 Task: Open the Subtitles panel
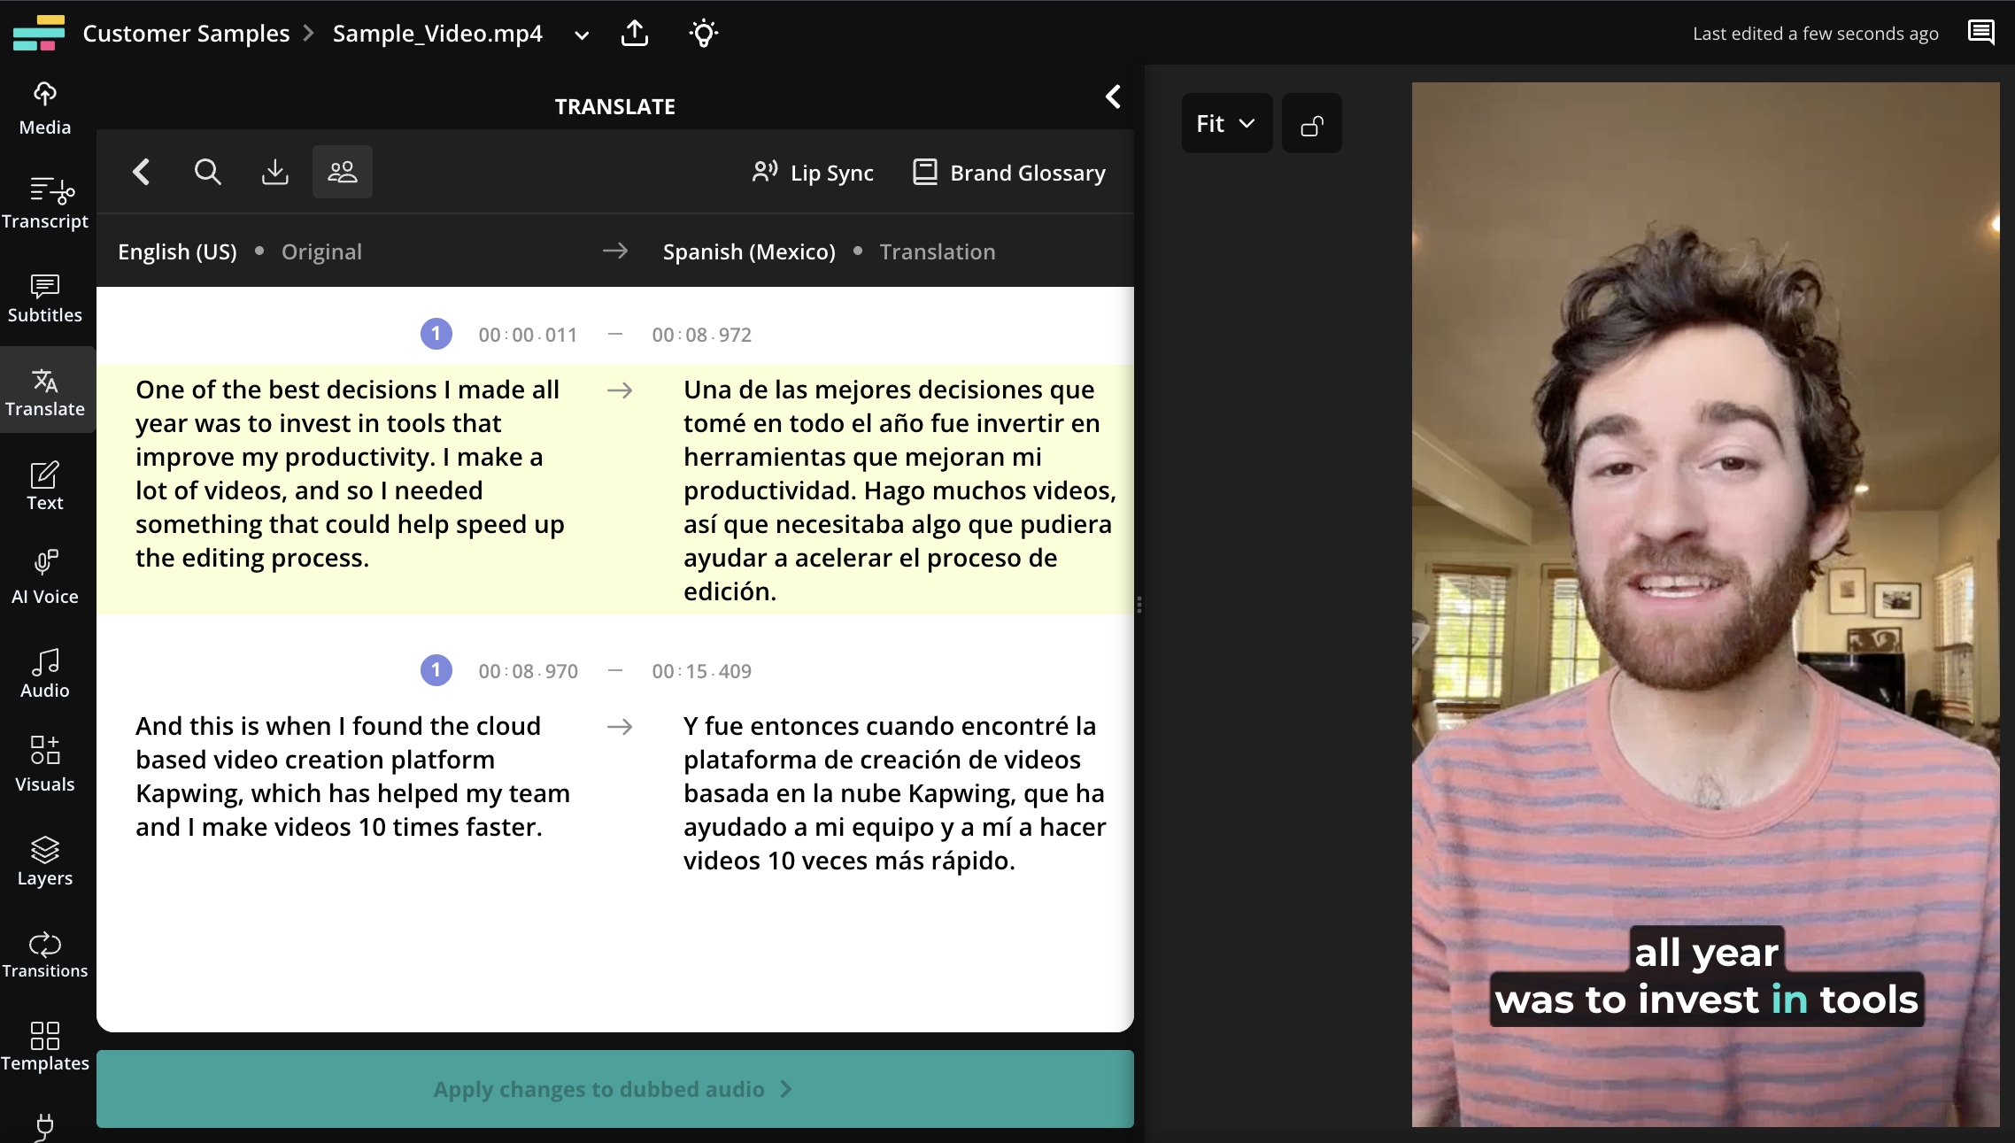pyautogui.click(x=45, y=297)
